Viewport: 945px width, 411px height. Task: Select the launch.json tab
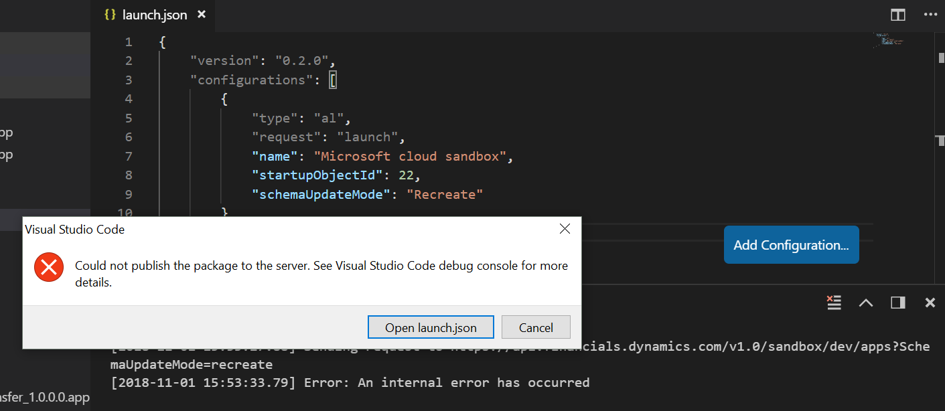154,14
